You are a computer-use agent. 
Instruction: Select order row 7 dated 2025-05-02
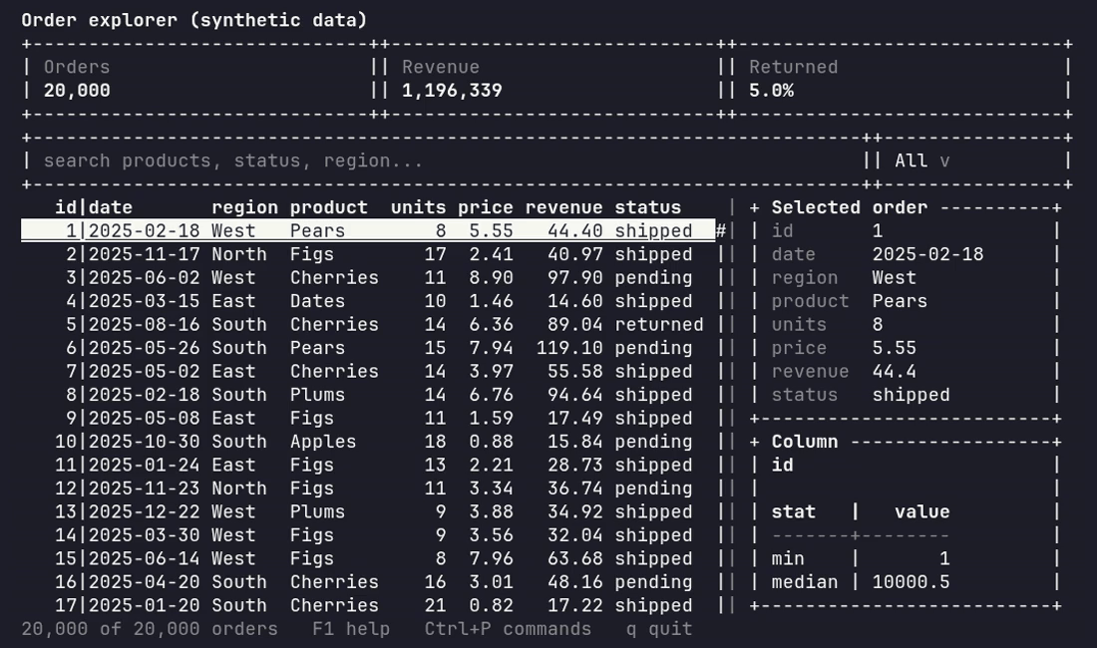pyautogui.click(x=368, y=371)
